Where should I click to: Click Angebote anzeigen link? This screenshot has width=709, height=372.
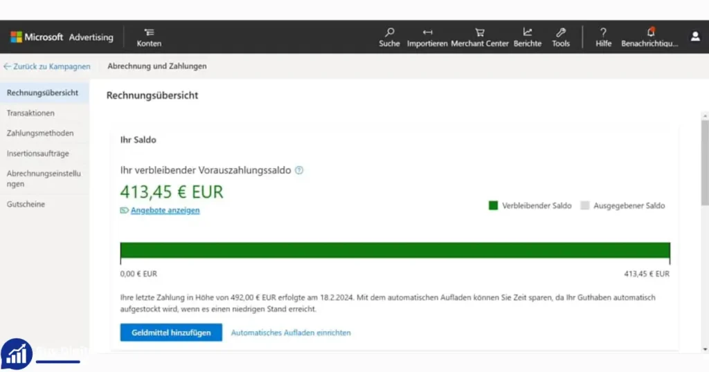[165, 210]
